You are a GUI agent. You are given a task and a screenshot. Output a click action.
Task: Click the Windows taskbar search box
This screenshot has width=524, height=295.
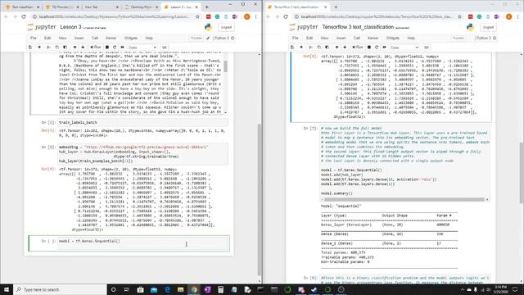tap(60, 289)
